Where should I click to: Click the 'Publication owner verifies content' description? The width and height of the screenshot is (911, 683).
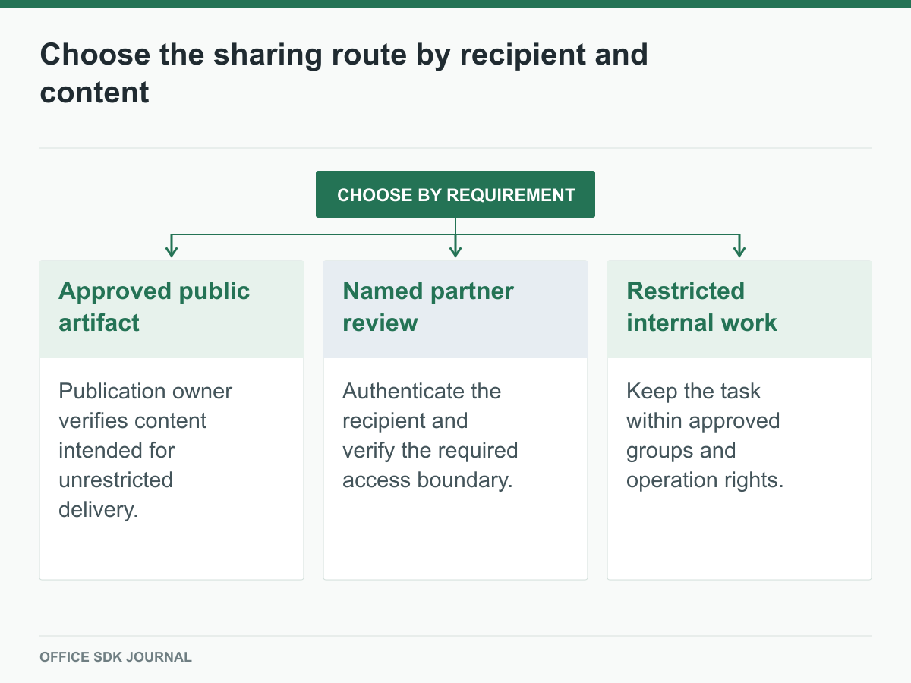pyautogui.click(x=146, y=450)
